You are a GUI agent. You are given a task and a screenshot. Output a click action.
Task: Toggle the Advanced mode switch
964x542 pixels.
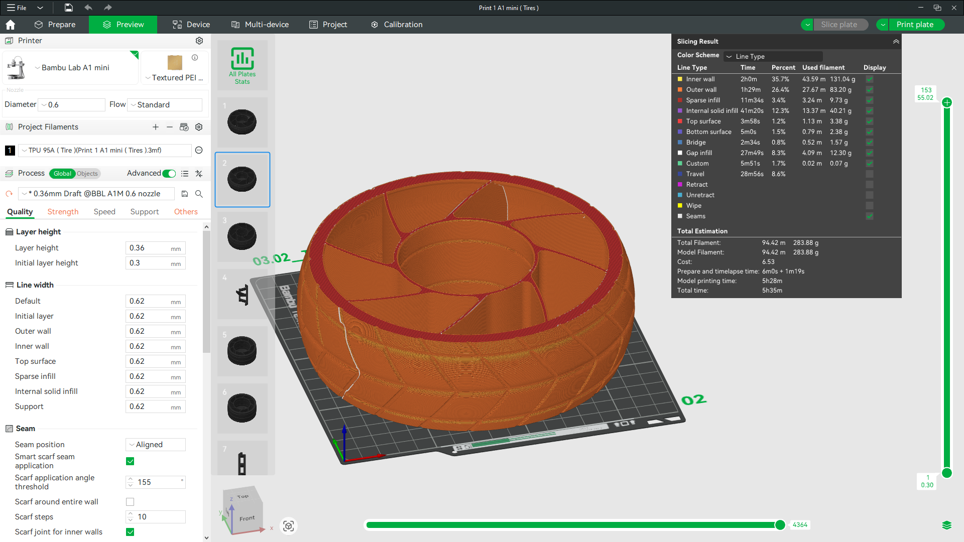[169, 174]
